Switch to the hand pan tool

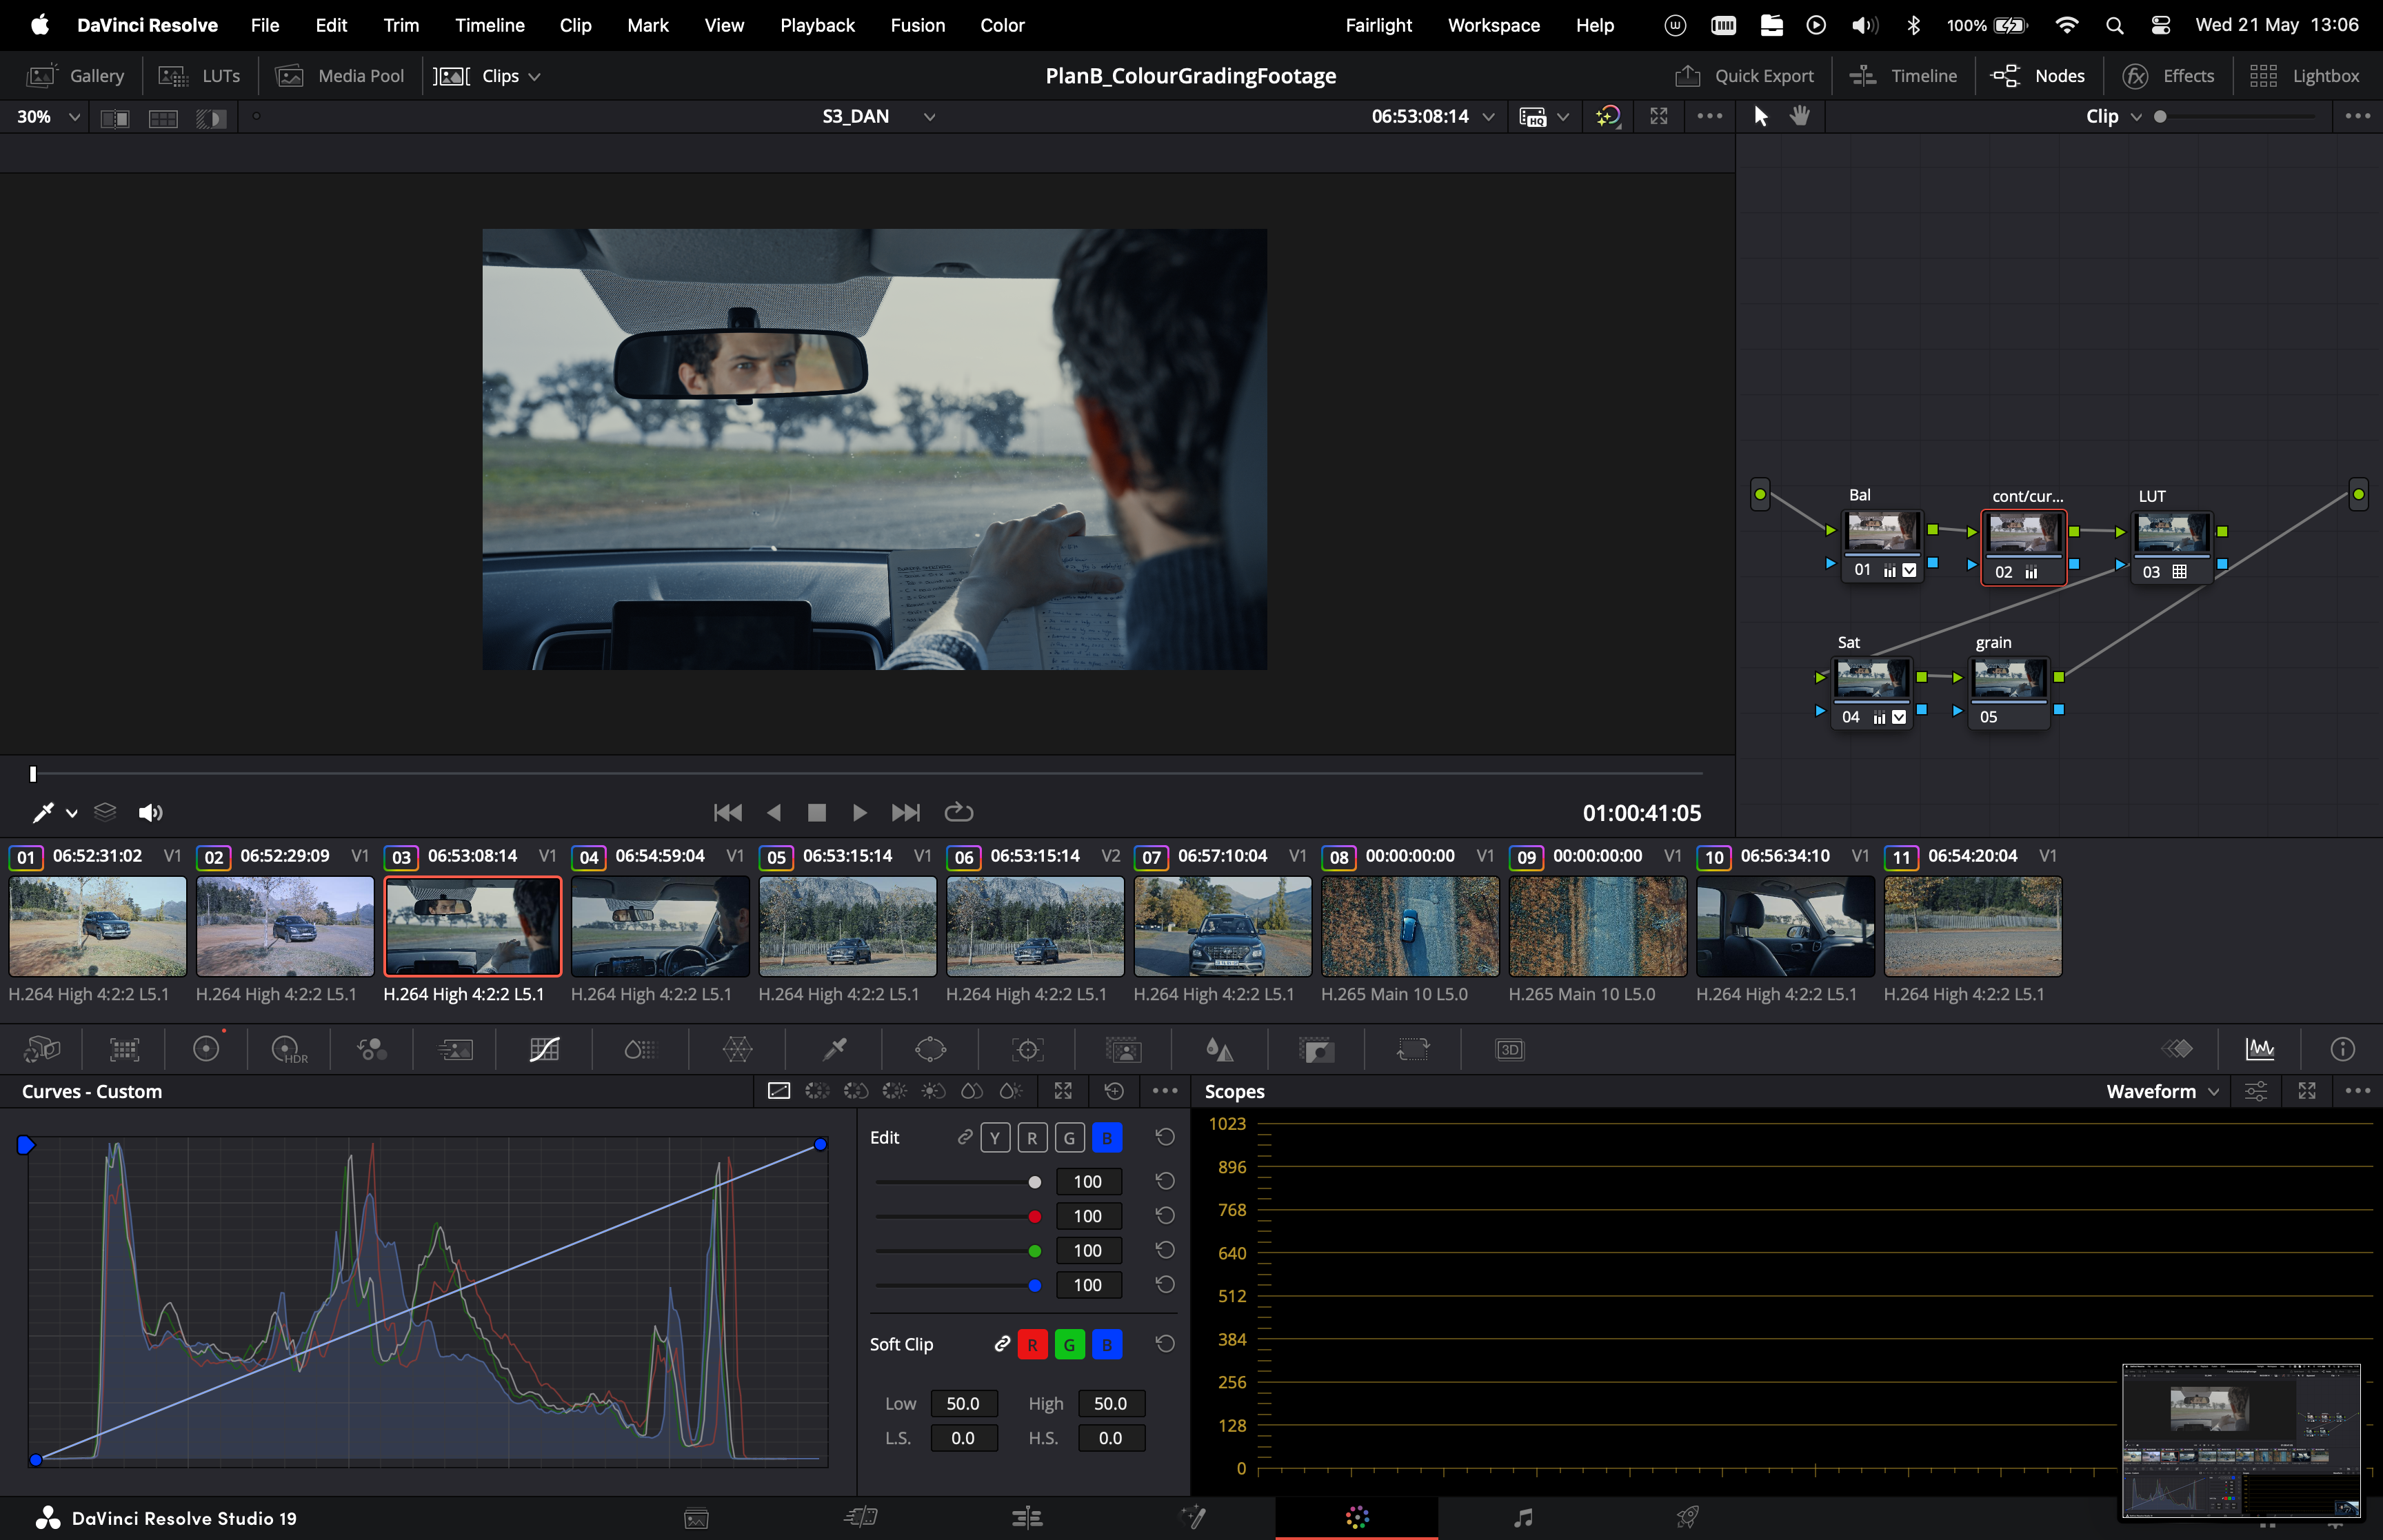[x=1800, y=116]
